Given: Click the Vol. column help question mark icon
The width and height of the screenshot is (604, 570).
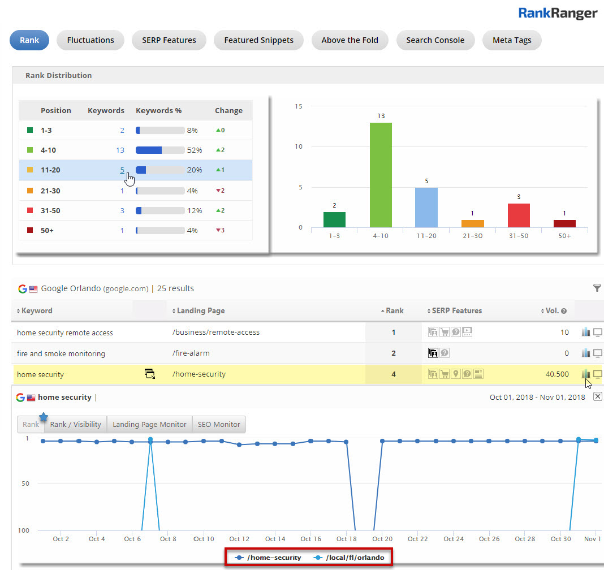Looking at the screenshot, I should coord(563,310).
